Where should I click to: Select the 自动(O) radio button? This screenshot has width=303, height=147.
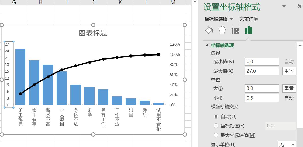(x=216, y=116)
